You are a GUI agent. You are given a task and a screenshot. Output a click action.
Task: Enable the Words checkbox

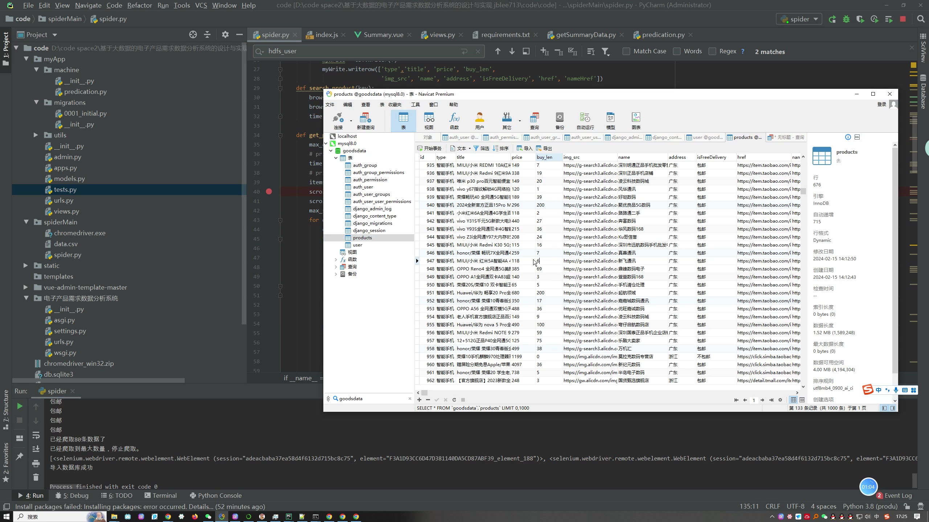click(x=677, y=51)
